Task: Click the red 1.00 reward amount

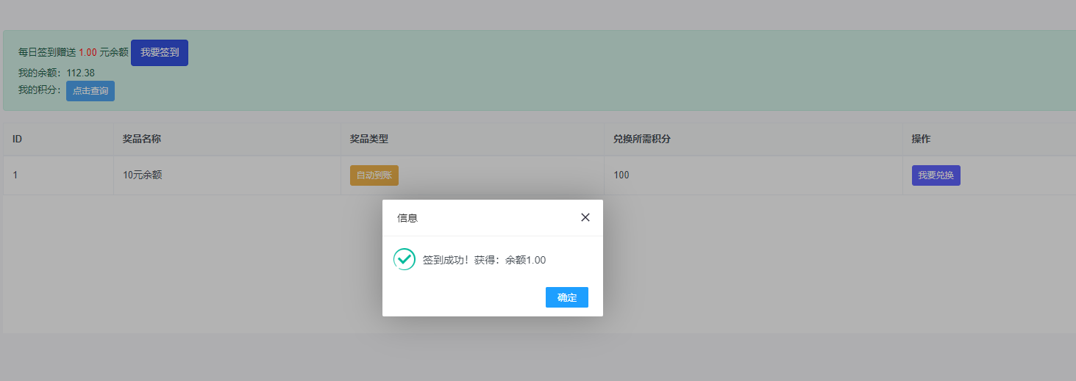Action: pyautogui.click(x=88, y=53)
